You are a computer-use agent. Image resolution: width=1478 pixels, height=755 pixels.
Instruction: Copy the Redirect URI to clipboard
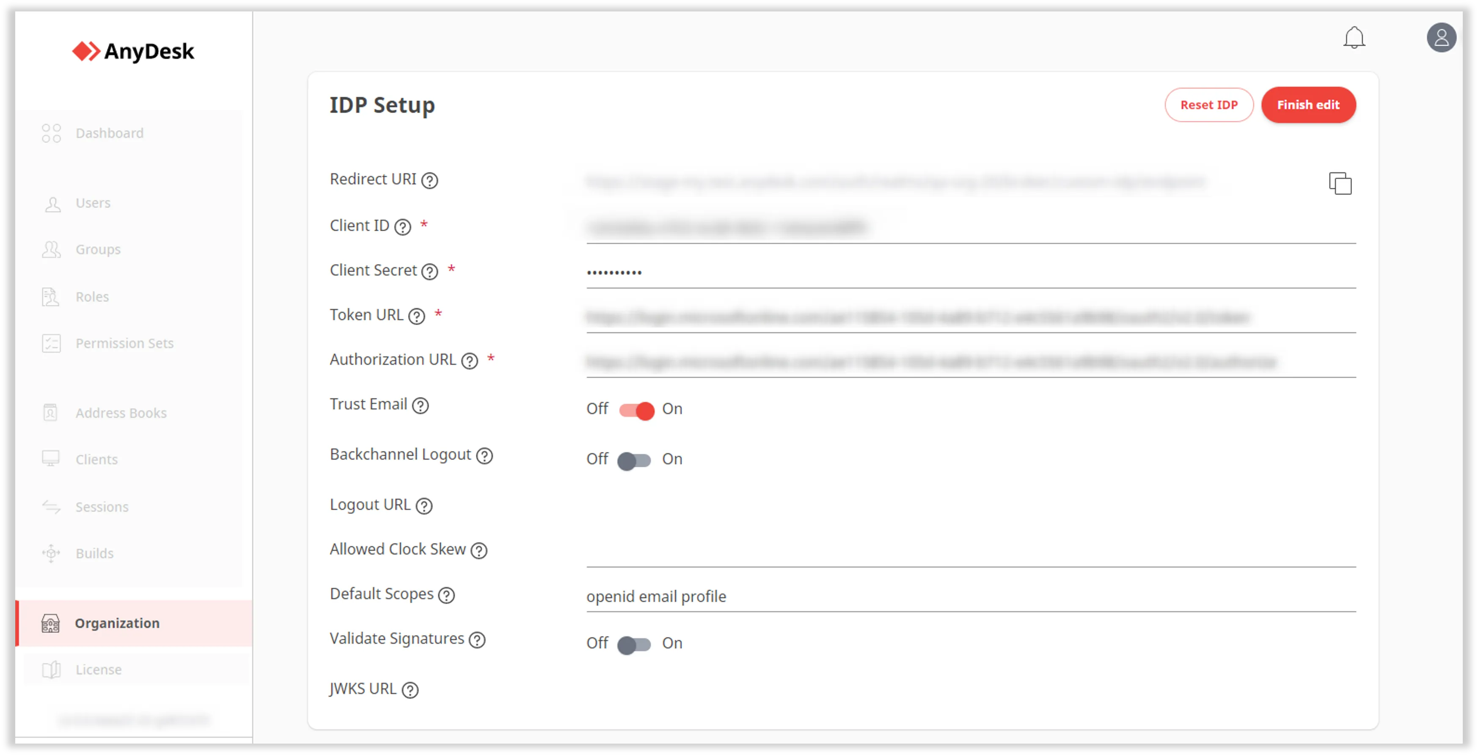(1340, 184)
